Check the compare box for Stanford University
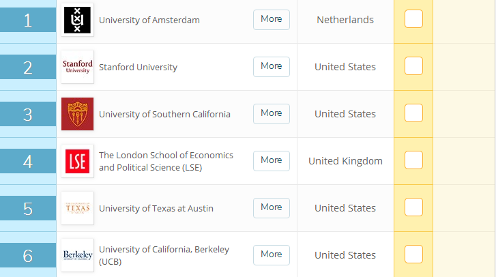Viewport: 496px width, 277px height. [x=413, y=66]
